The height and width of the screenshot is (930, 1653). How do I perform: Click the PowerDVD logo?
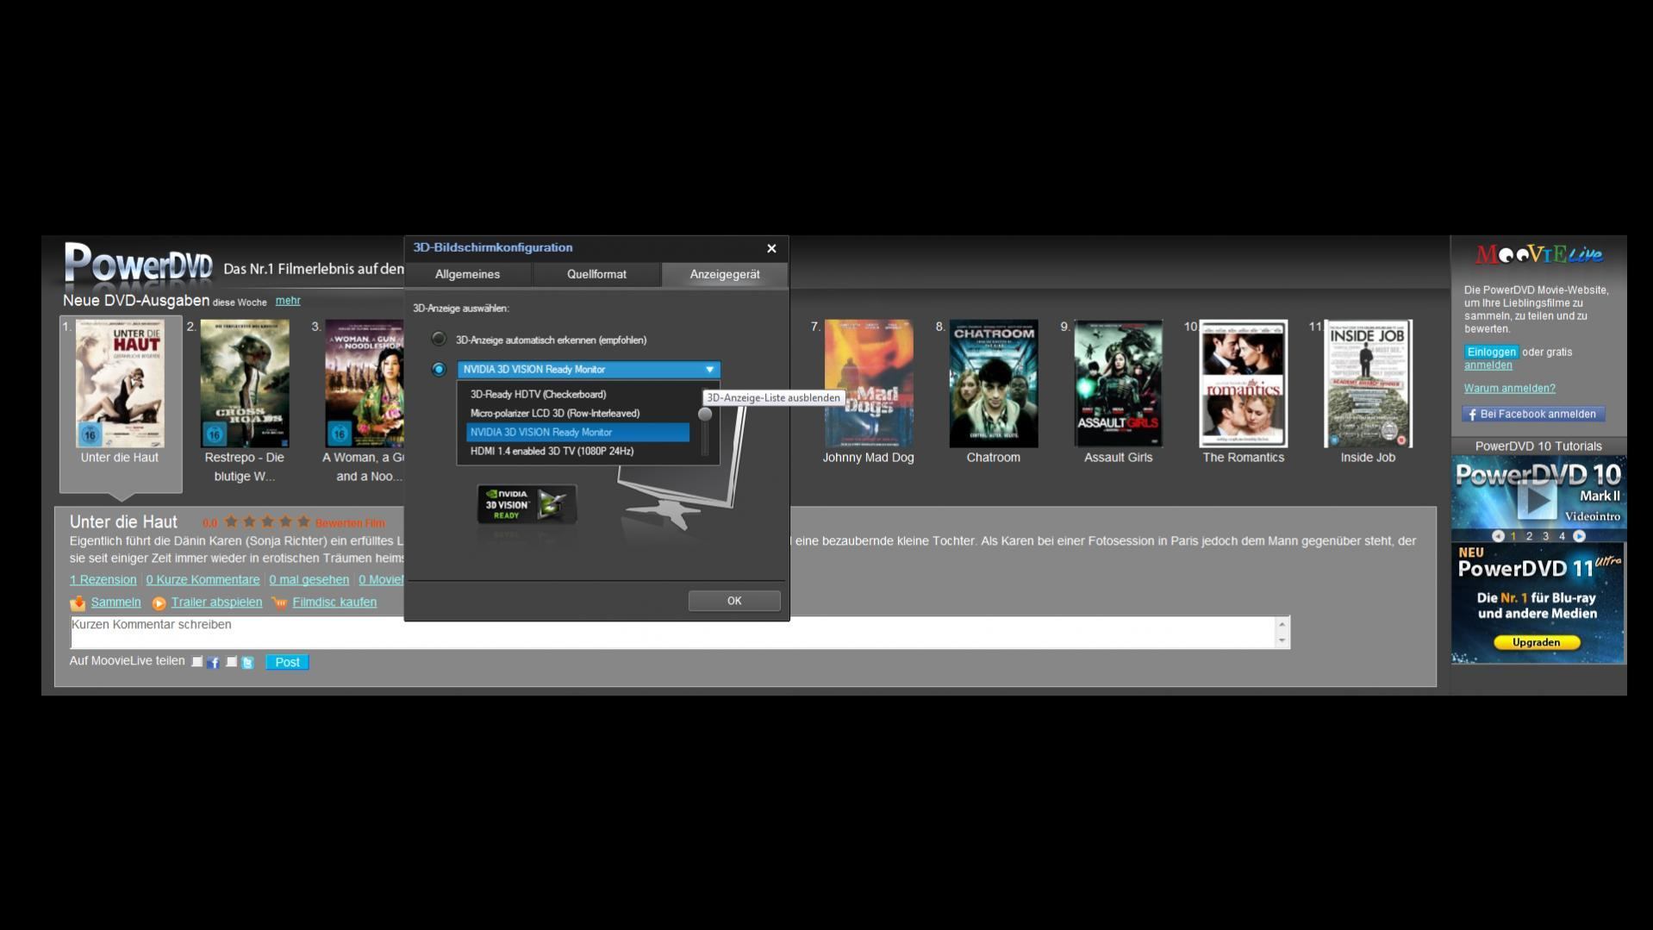pyautogui.click(x=138, y=263)
